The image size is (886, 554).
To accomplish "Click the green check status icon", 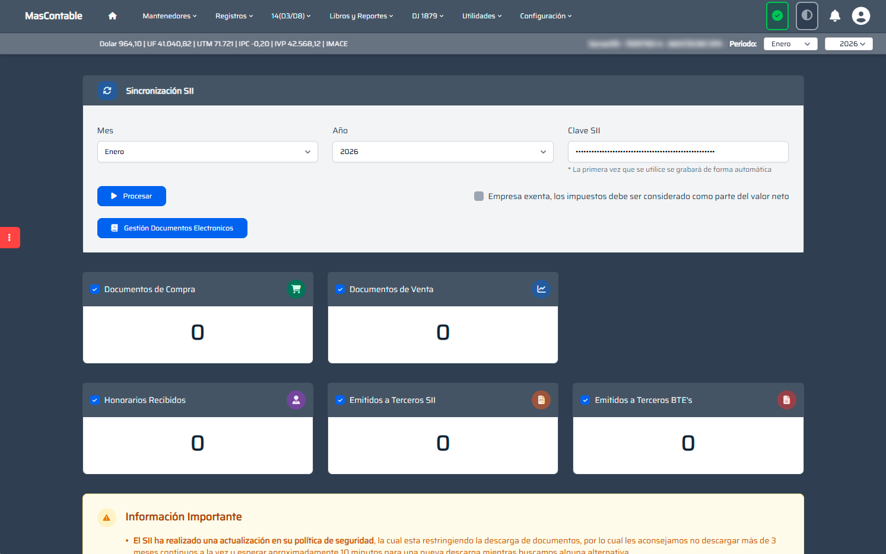I will coord(777,16).
